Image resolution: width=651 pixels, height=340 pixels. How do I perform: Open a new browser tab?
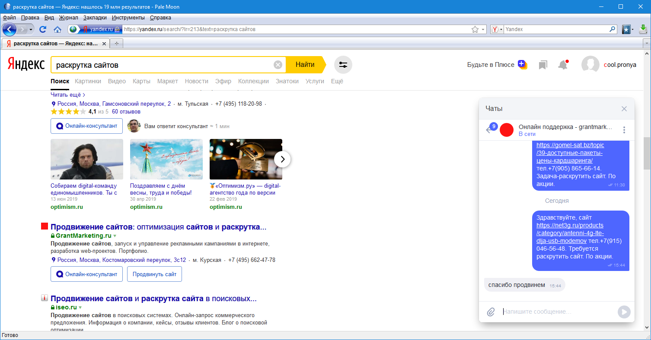[x=116, y=44]
